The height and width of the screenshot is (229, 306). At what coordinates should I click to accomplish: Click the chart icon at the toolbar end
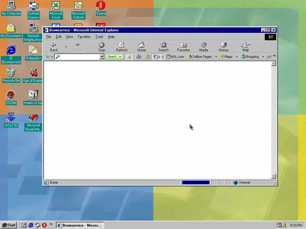point(269,57)
